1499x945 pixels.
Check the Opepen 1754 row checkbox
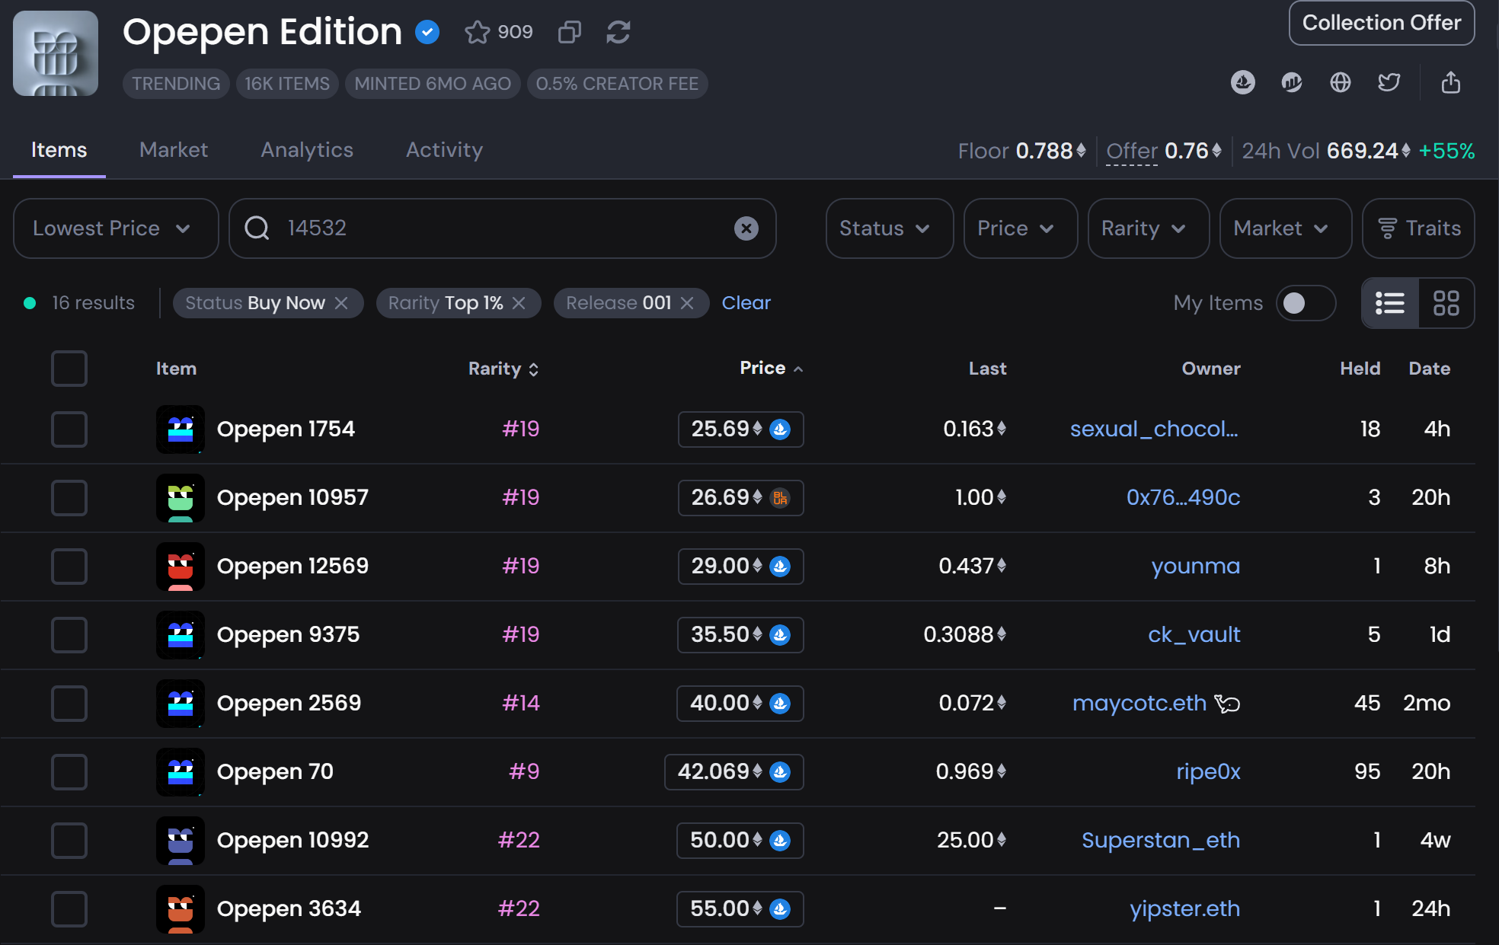[69, 429]
